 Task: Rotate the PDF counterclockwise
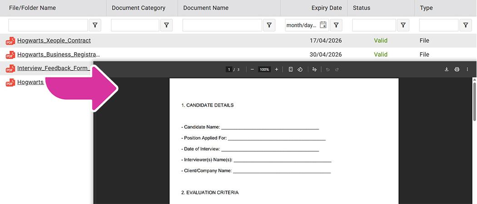pyautogui.click(x=300, y=69)
